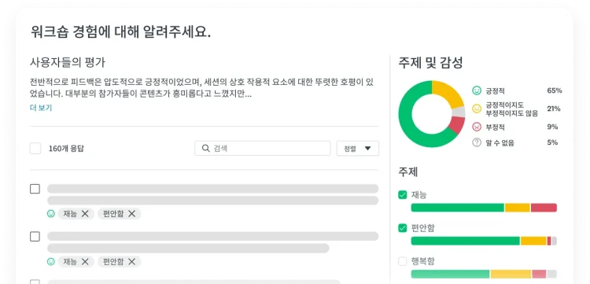Screen dimensions: 590x284
Task: Click the smiley sentiment icon on first response
Action: pyautogui.click(x=51, y=214)
